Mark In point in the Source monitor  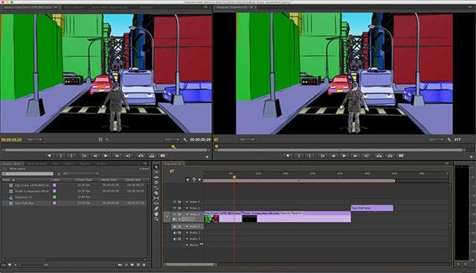61,156
